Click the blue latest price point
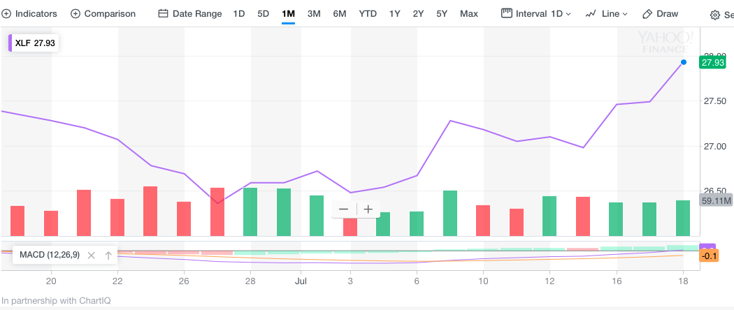The width and height of the screenshot is (734, 310). (x=683, y=63)
